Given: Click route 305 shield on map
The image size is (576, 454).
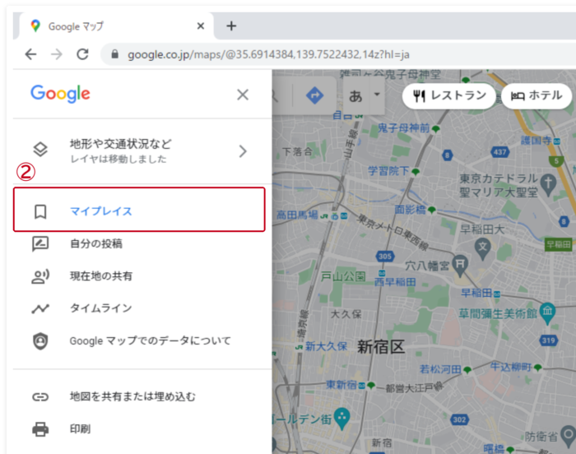Looking at the screenshot, I should tap(385, 257).
